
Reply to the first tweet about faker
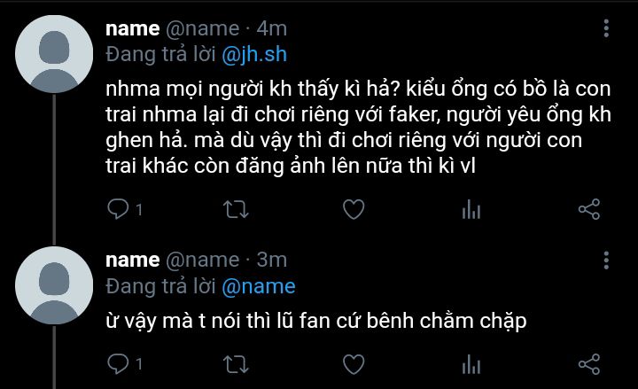click(x=118, y=209)
